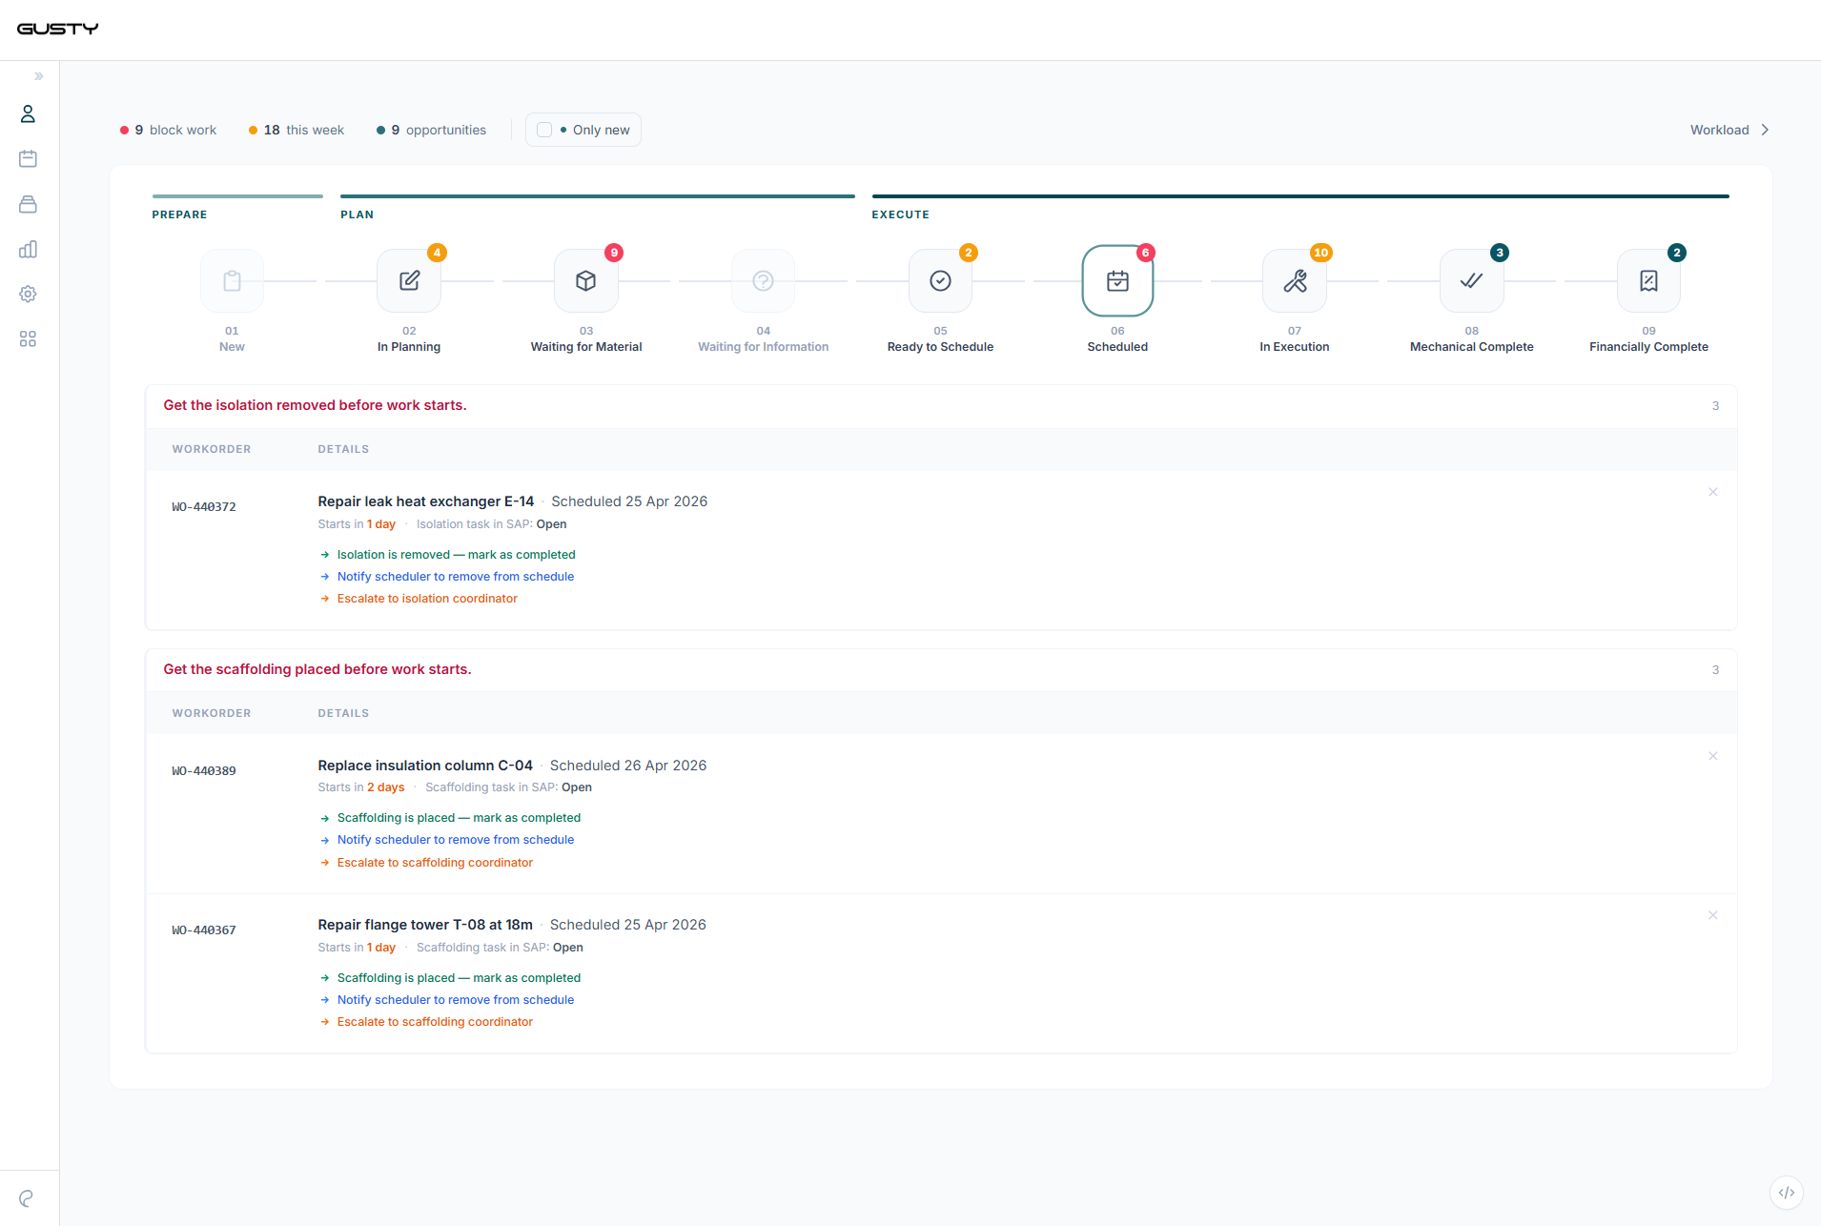Select the 06 Scheduled stage icon
Image resolution: width=1821 pixels, height=1226 pixels.
[x=1117, y=280]
